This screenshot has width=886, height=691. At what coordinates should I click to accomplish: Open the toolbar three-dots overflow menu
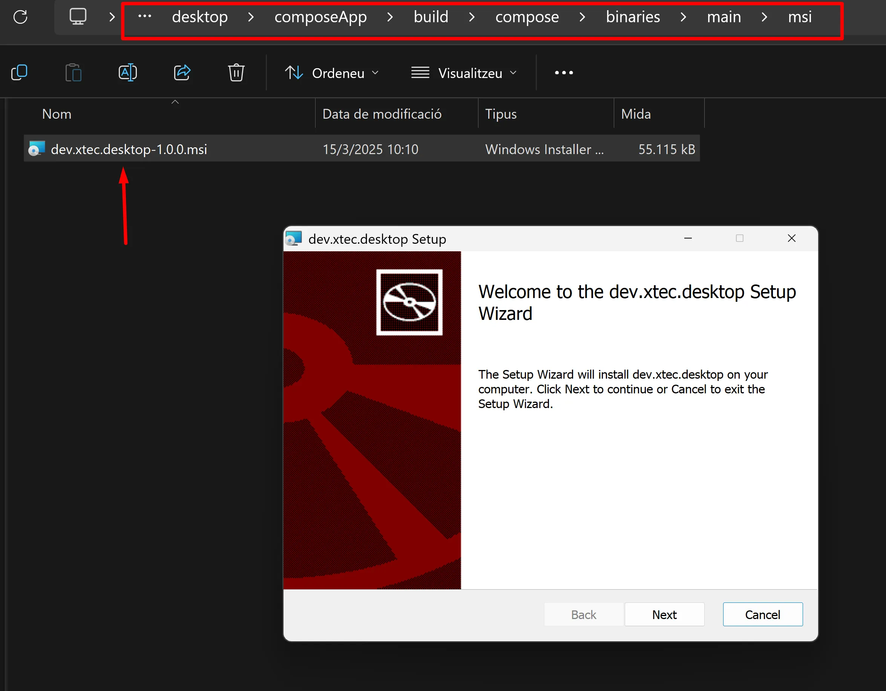pos(564,73)
